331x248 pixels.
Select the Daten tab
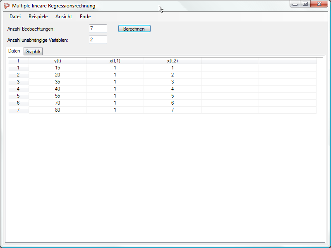click(x=14, y=51)
